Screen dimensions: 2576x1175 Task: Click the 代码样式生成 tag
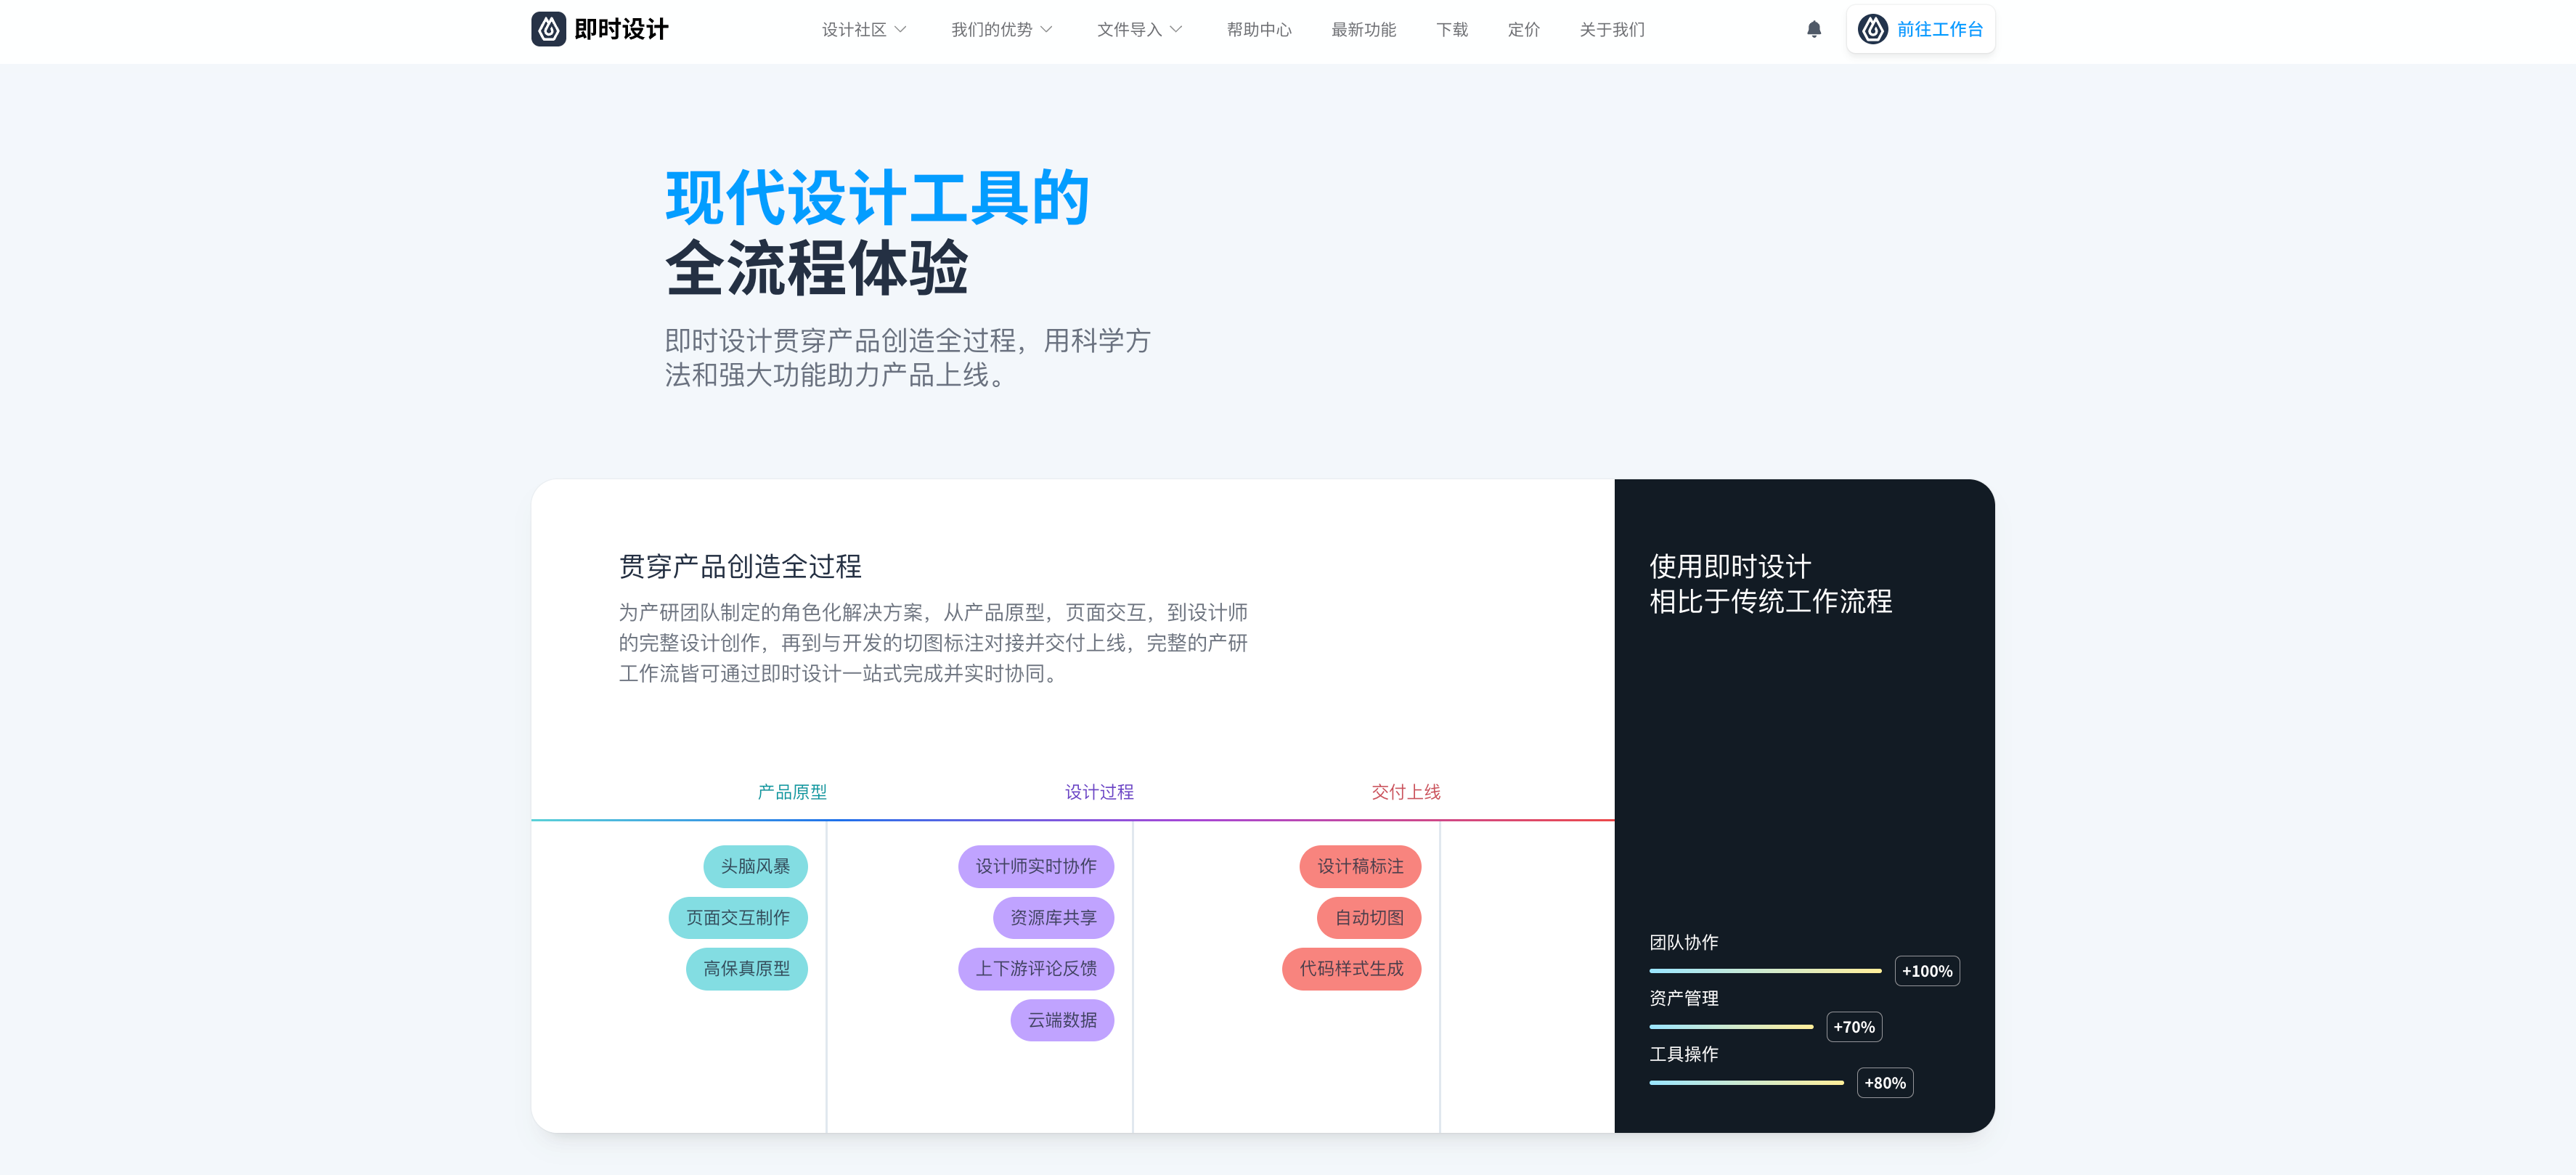click(1351, 968)
